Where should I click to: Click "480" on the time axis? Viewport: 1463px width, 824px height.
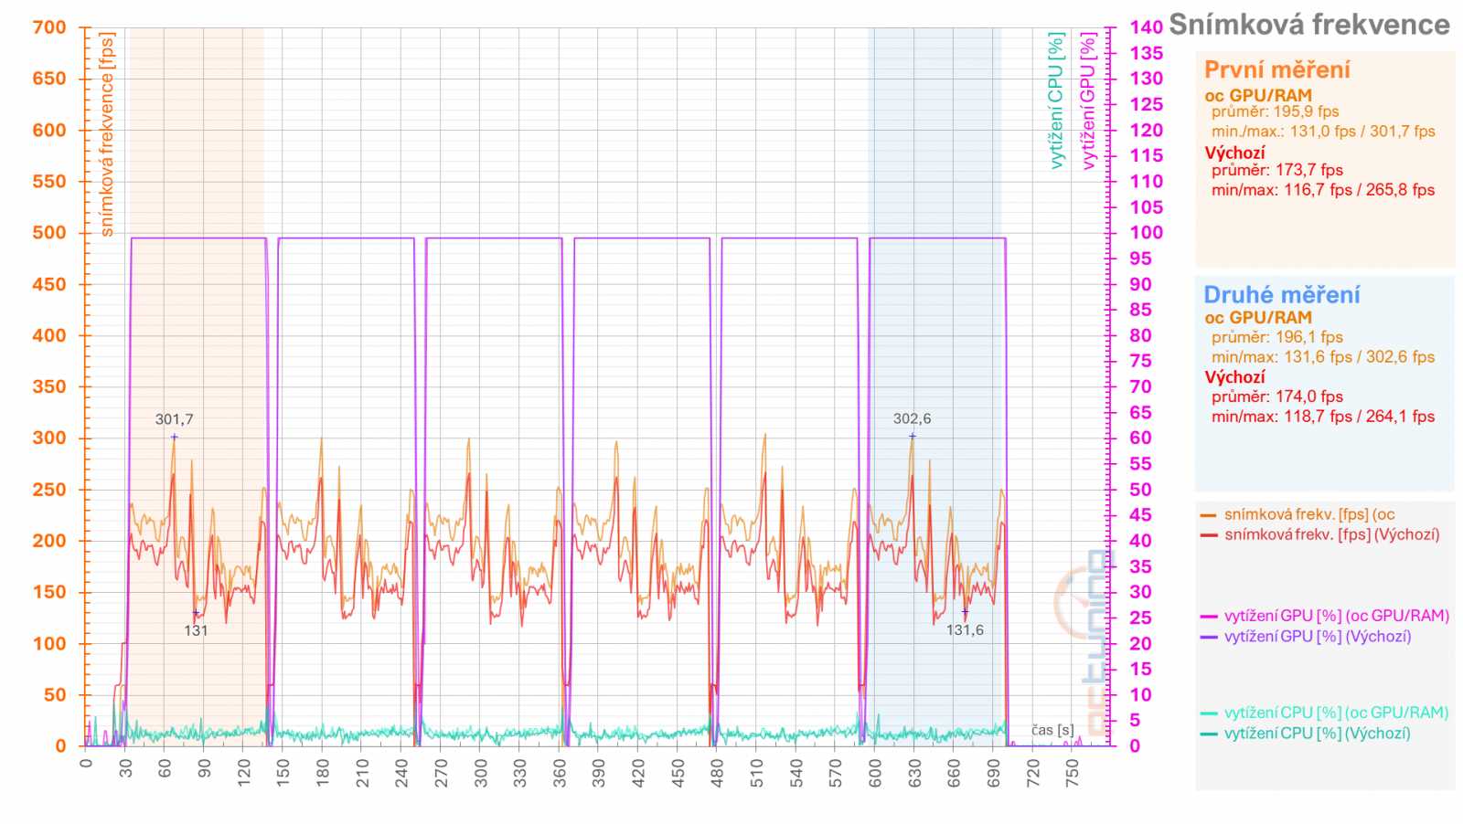(x=717, y=773)
